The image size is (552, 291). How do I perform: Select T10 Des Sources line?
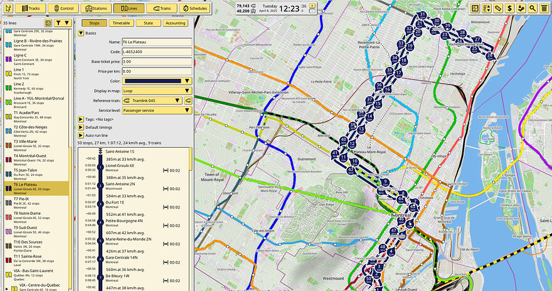(x=36, y=247)
